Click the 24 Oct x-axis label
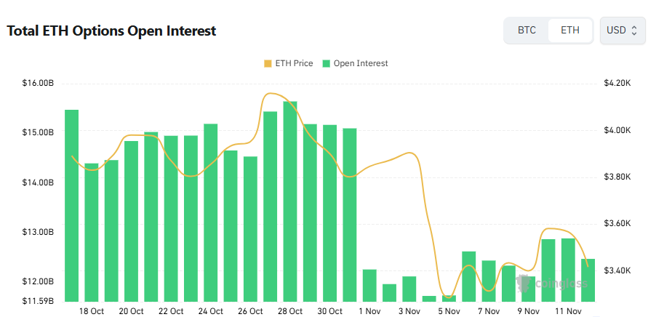The height and width of the screenshot is (317, 648). [211, 311]
